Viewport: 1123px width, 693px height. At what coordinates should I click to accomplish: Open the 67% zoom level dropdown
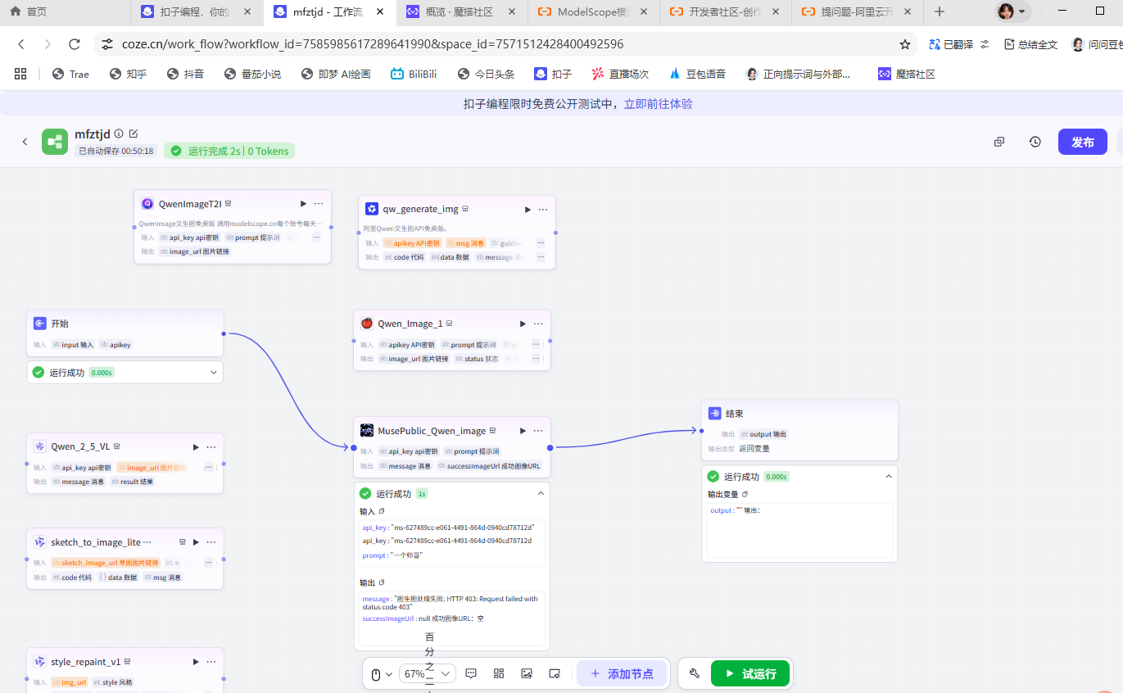427,673
